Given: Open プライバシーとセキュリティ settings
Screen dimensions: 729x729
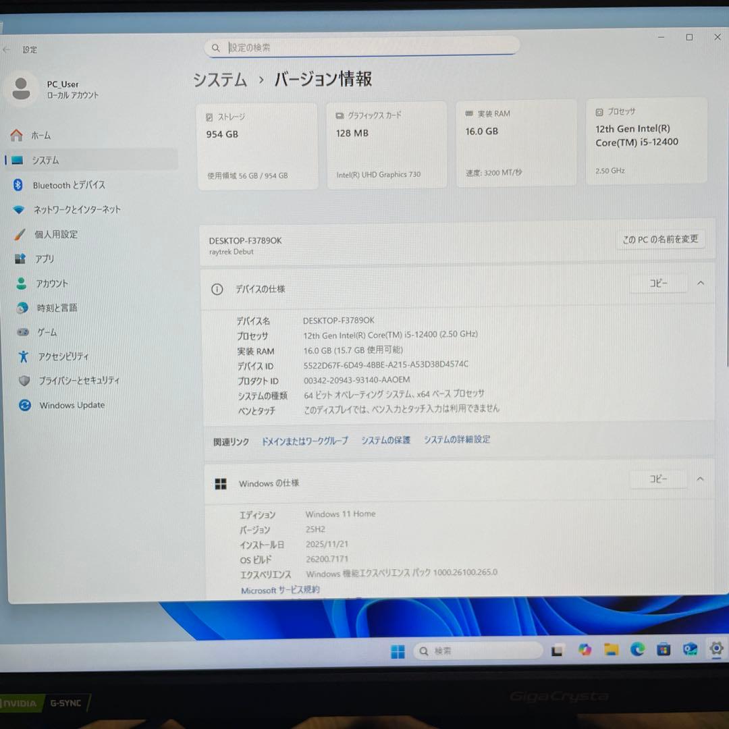Looking at the screenshot, I should pyautogui.click(x=79, y=381).
